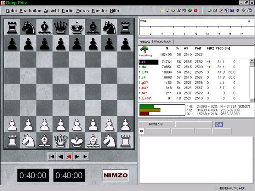The height and width of the screenshot is (191, 255).
Task: Open the Hilfe menu
Action: [x=114, y=11]
